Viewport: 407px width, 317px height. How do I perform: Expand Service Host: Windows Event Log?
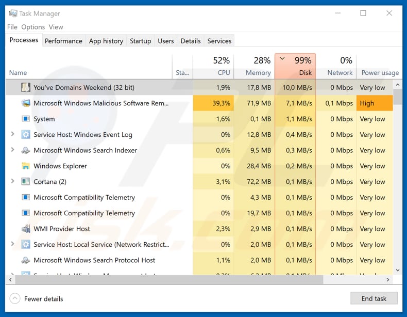click(x=12, y=134)
